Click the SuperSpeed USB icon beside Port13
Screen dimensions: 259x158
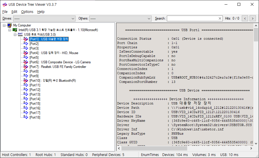tap(26, 94)
